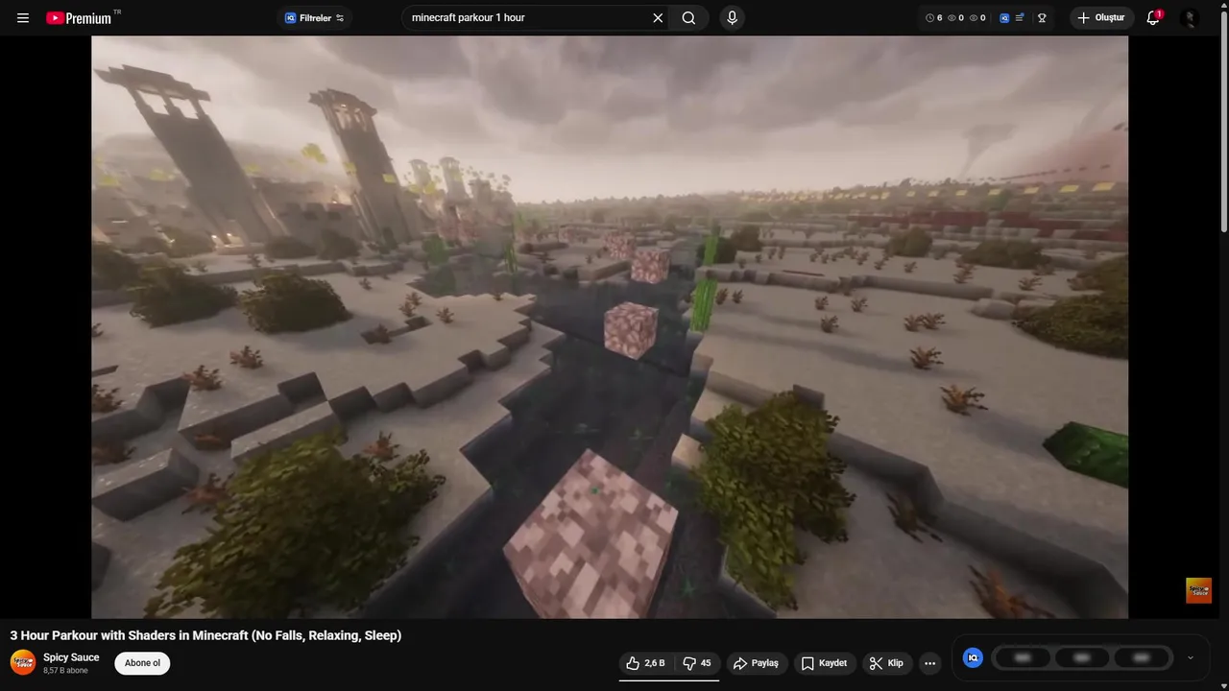Click the trophy icon in header
This screenshot has width=1229, height=691.
(1042, 18)
